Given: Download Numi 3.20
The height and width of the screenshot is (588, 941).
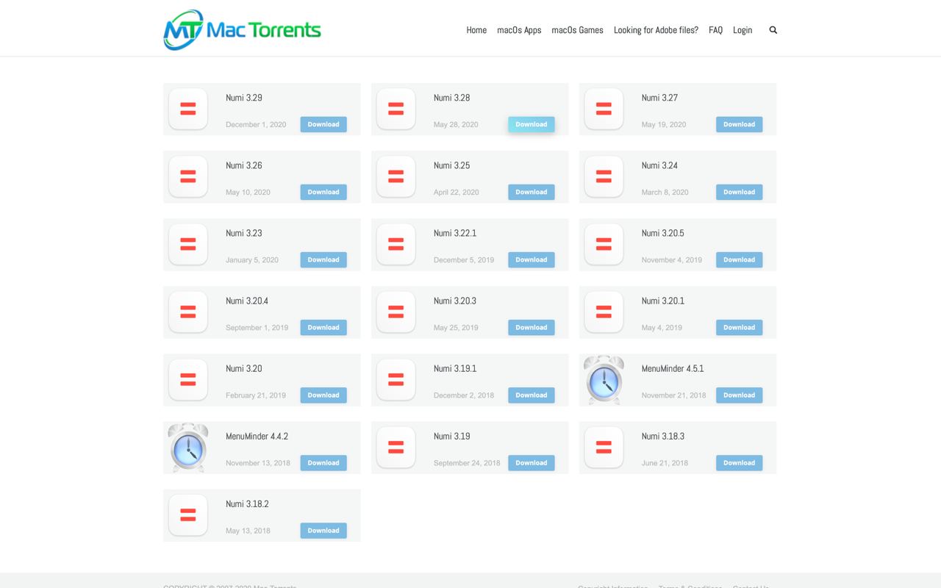Looking at the screenshot, I should 323,395.
